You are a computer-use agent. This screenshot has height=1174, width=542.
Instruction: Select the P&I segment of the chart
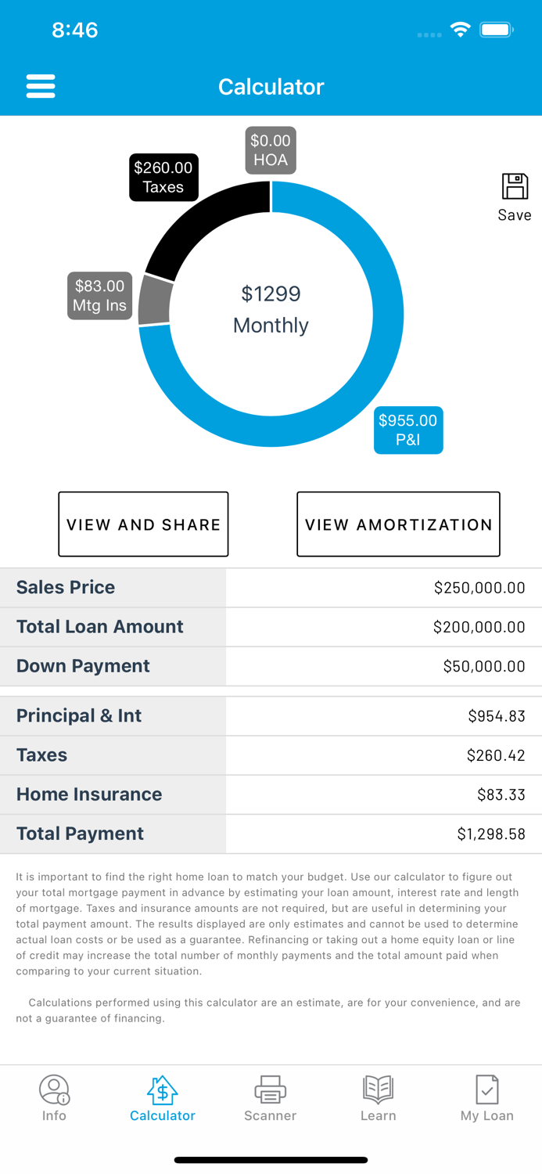coord(407,430)
